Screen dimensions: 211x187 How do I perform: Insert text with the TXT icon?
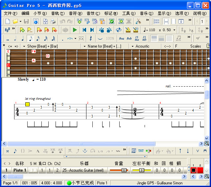(x=141, y=151)
